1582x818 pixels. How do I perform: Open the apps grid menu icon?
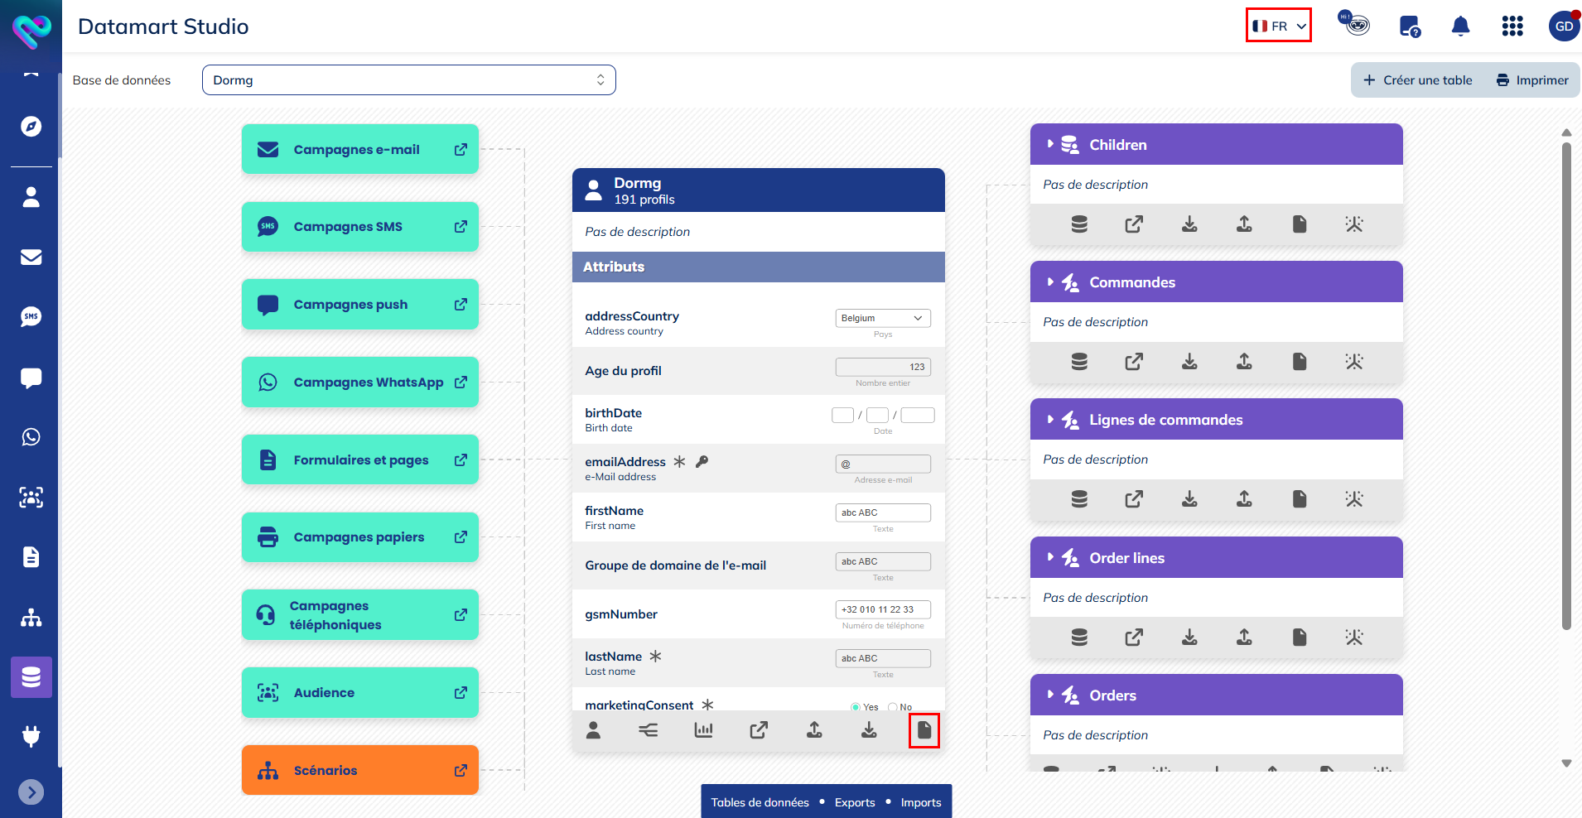(x=1512, y=26)
